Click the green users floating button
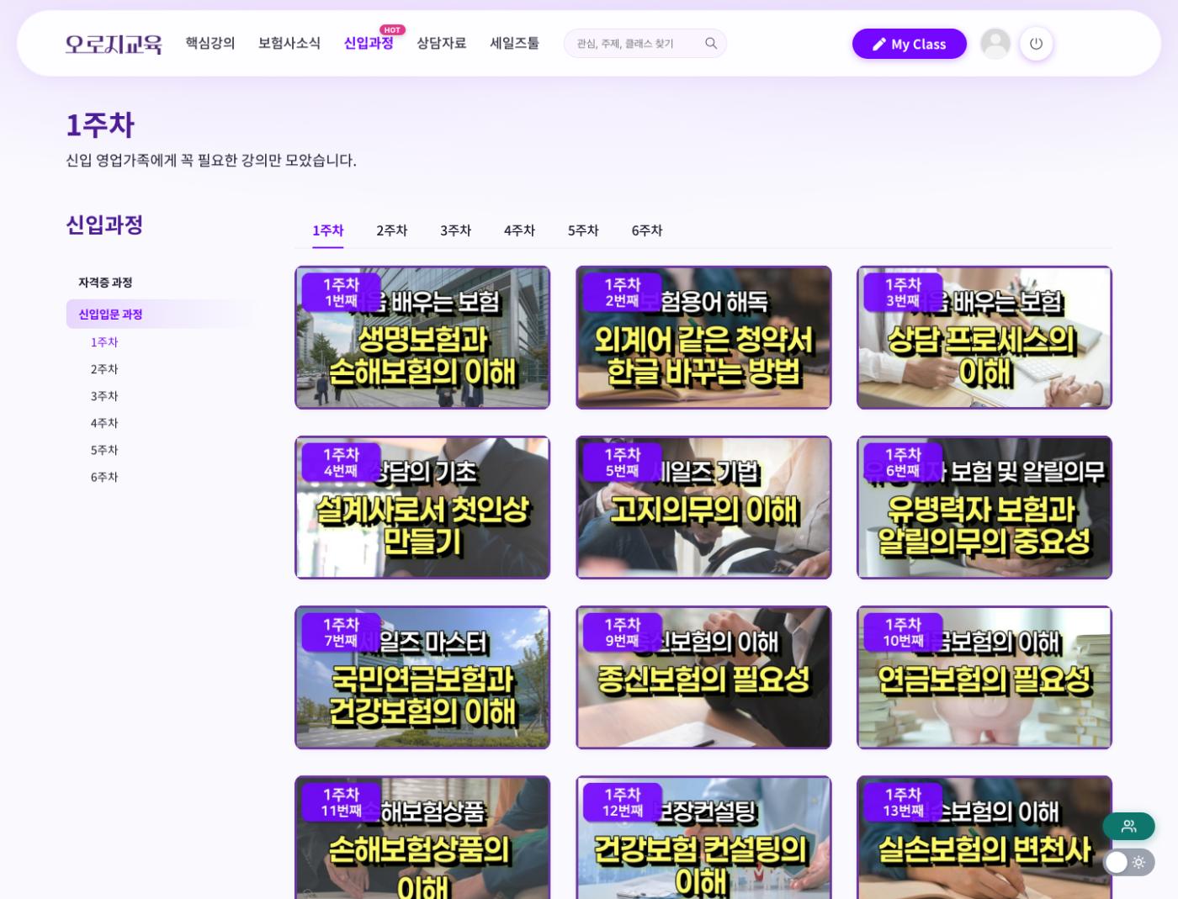 (x=1128, y=827)
